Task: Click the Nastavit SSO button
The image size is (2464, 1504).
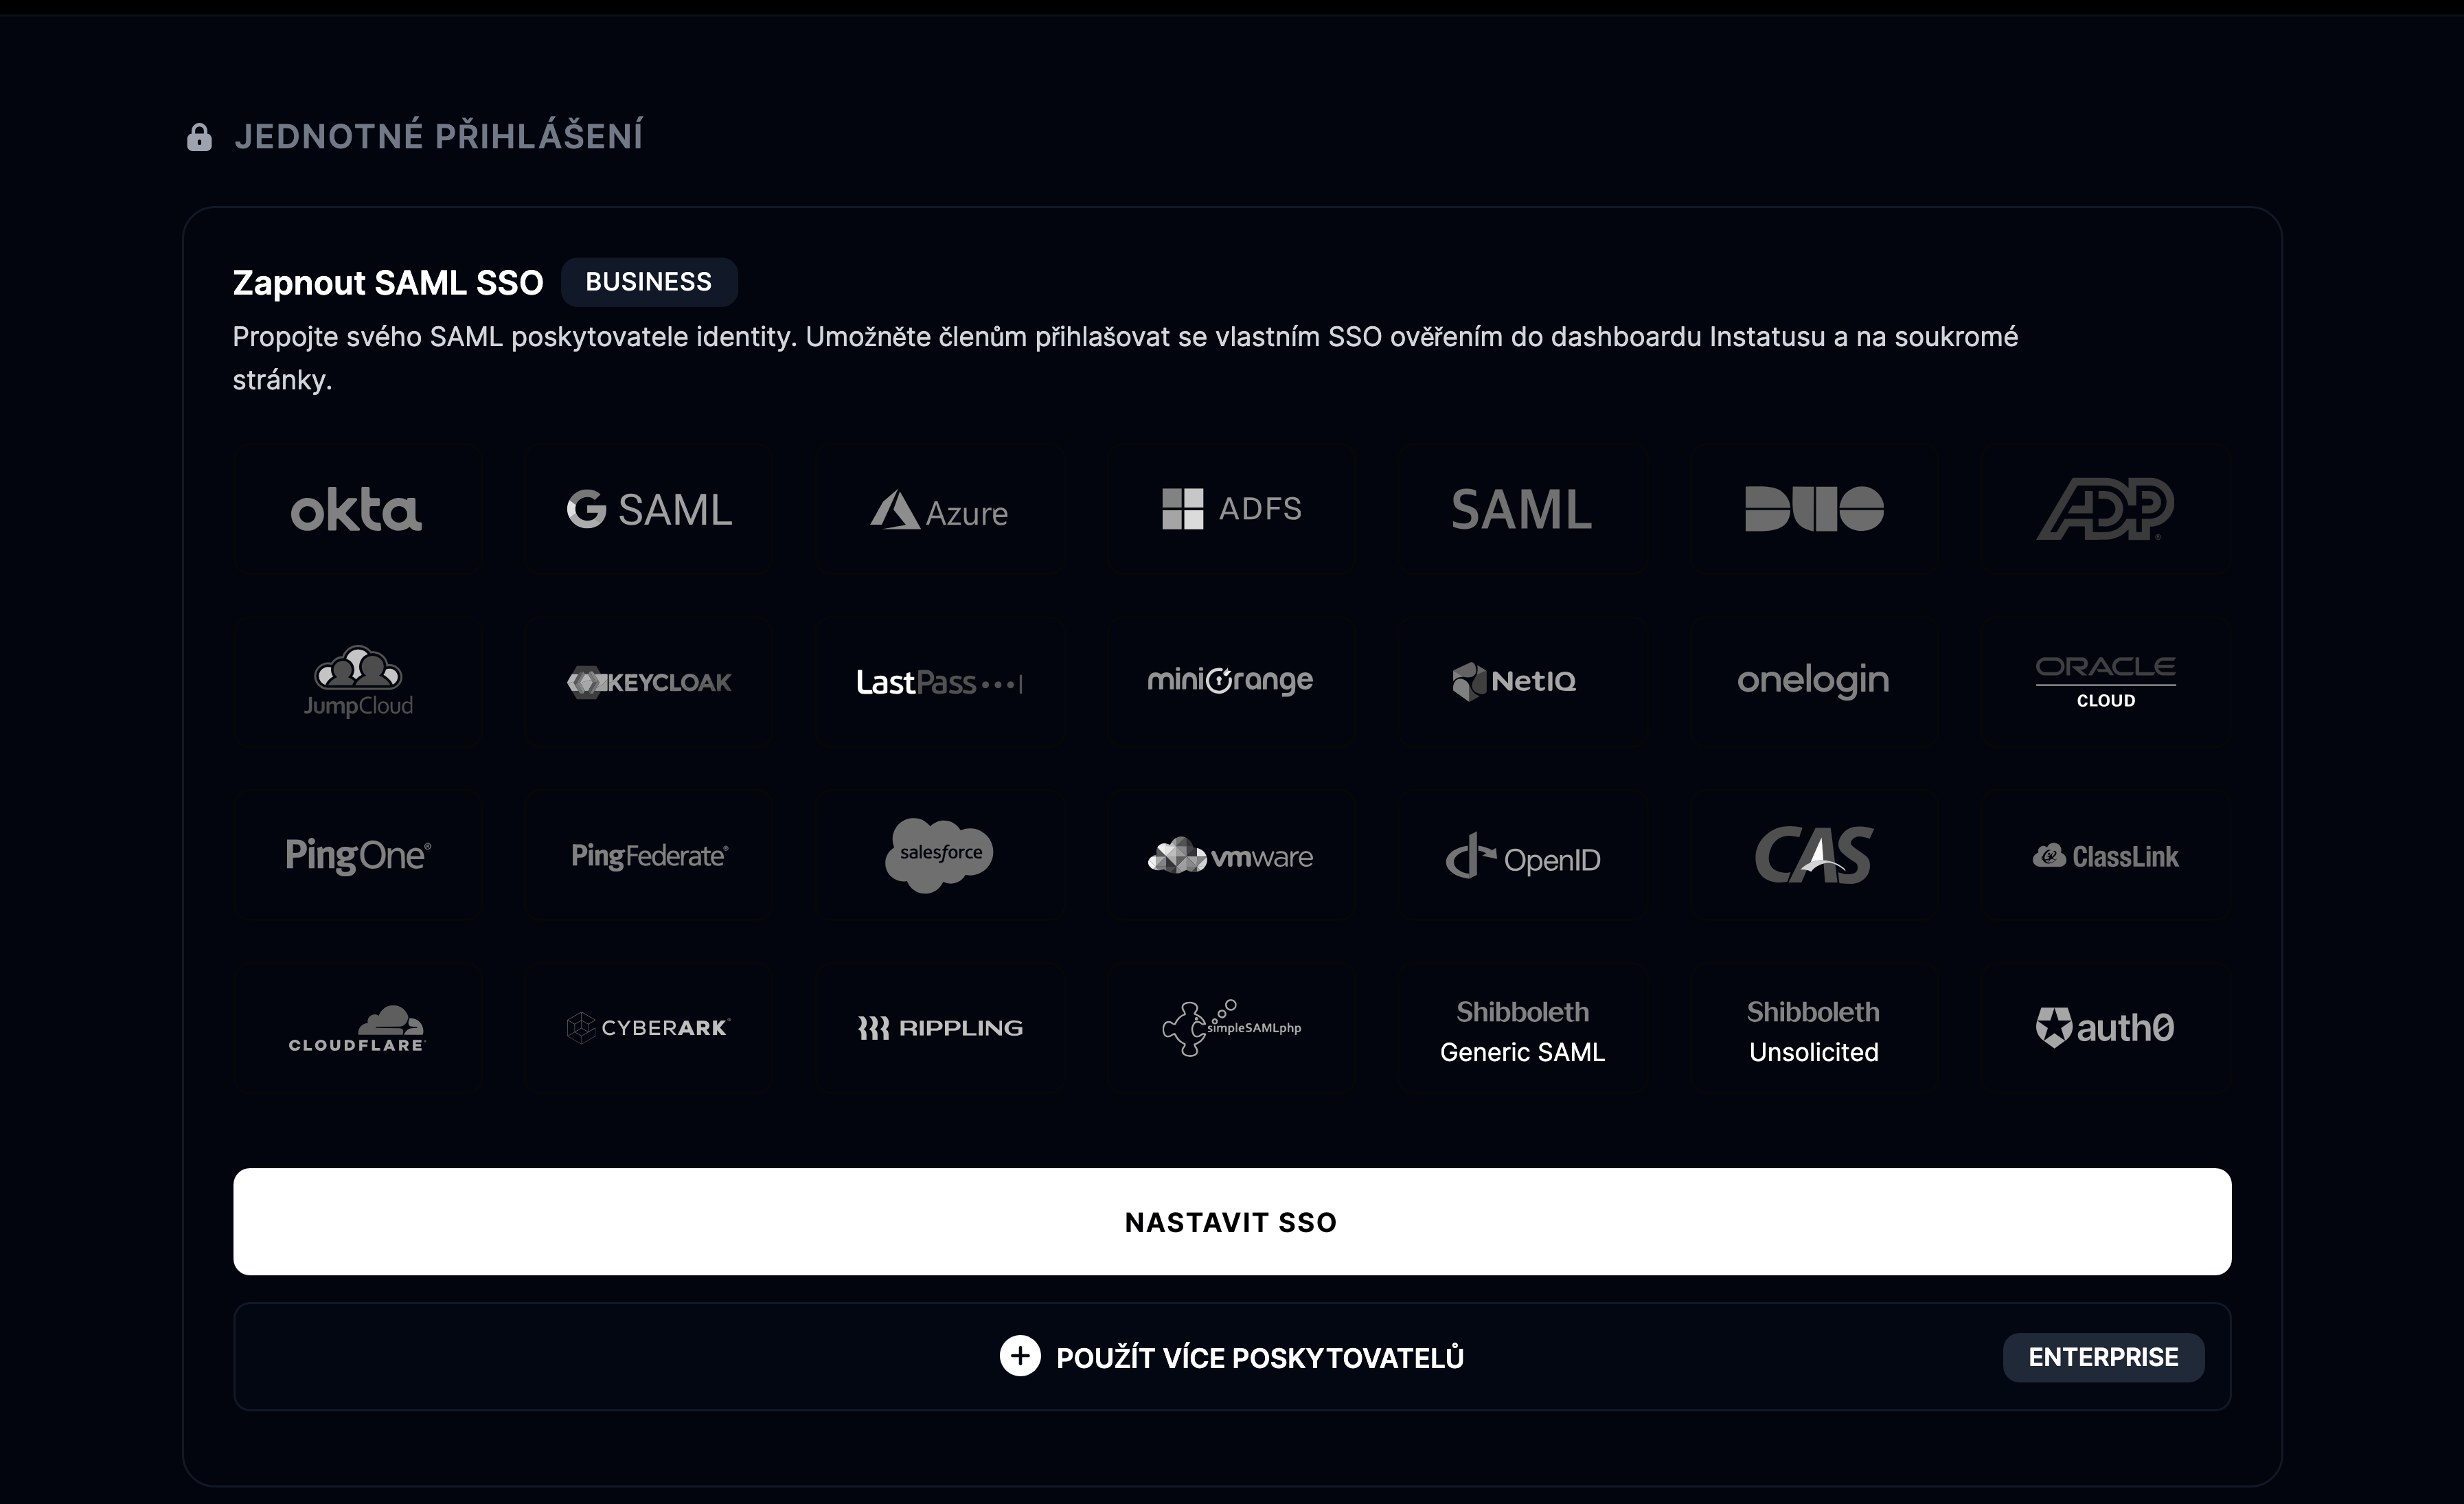Action: (x=1232, y=1222)
